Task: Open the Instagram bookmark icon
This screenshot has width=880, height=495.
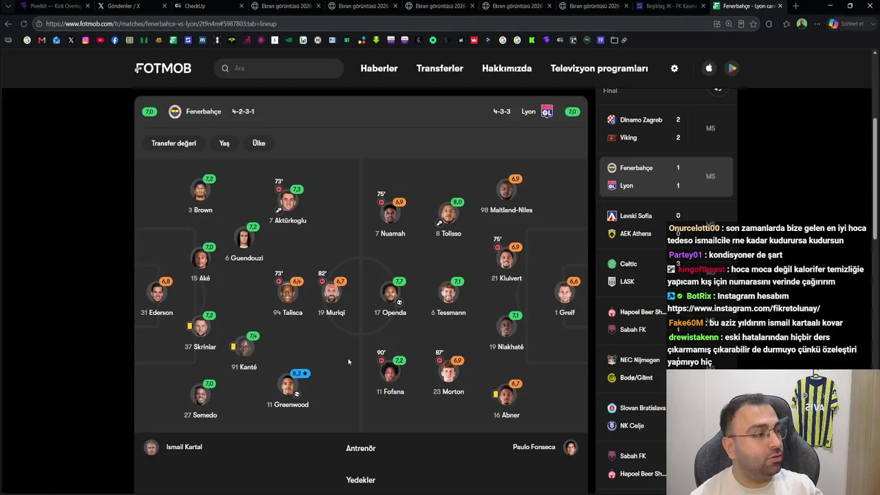Action: pos(85,40)
